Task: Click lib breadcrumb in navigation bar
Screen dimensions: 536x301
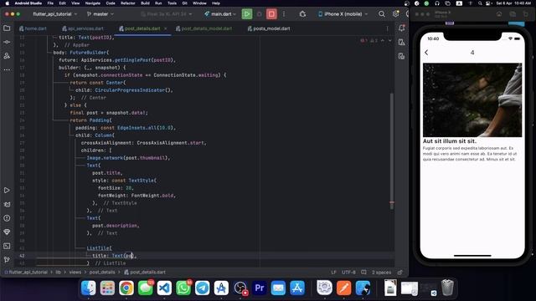Action: pyautogui.click(x=58, y=272)
